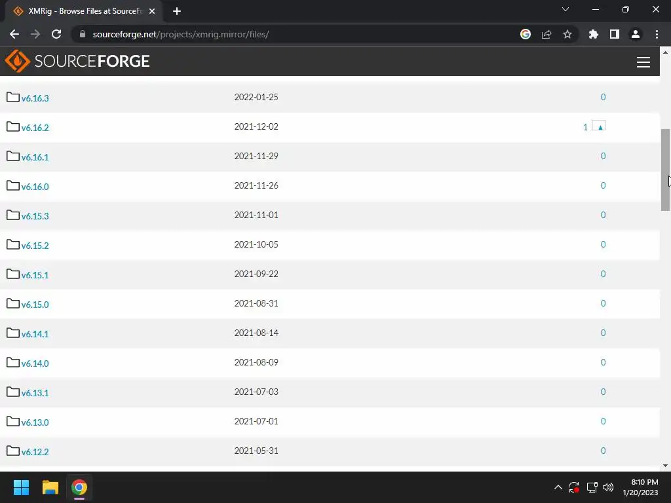This screenshot has width=671, height=503.
Task: Click the browser forward arrow
Action: (x=35, y=34)
